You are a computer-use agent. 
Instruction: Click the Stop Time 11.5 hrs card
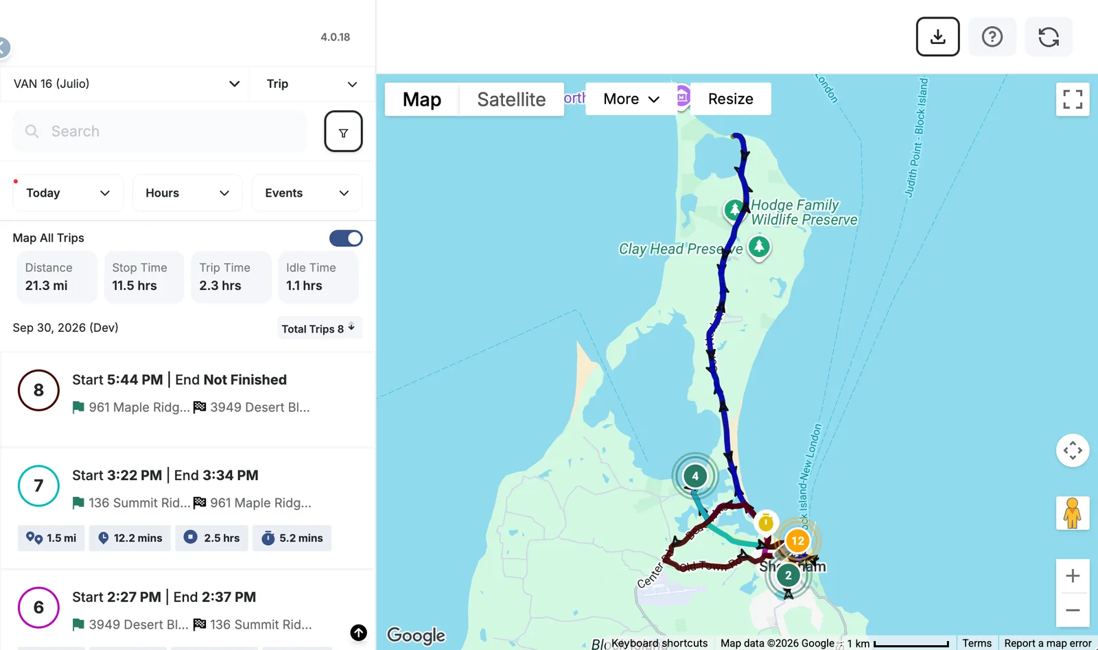point(143,277)
